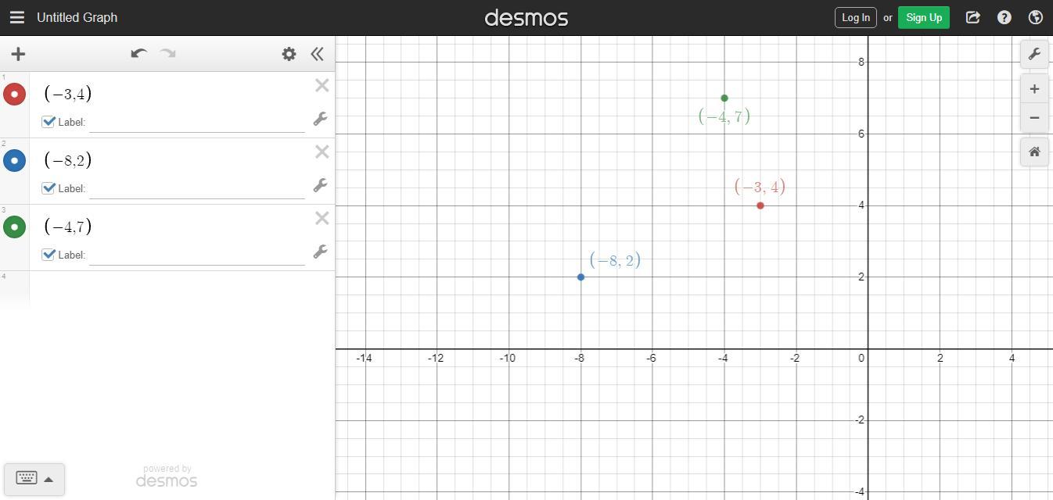Toggle visibility of red point (-3,4)
The width and height of the screenshot is (1053, 500).
[x=14, y=94]
